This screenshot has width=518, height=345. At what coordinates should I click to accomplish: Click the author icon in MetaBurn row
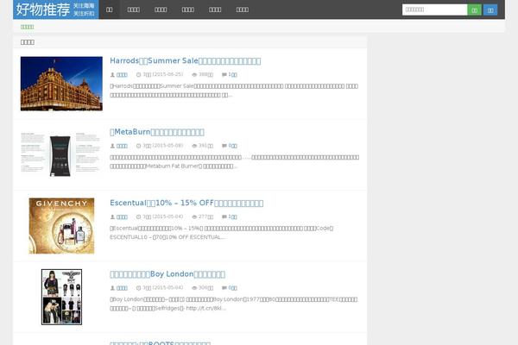112,146
